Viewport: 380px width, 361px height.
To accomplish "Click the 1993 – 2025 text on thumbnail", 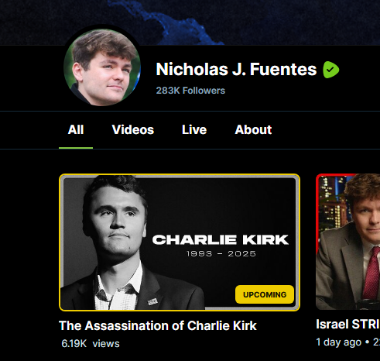I will pyautogui.click(x=221, y=254).
